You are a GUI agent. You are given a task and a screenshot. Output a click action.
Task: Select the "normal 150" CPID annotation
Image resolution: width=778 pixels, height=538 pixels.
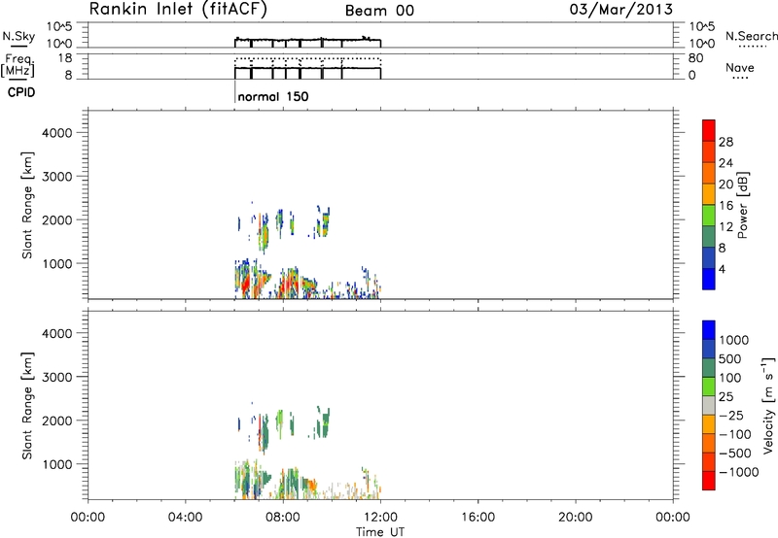pyautogui.click(x=273, y=96)
